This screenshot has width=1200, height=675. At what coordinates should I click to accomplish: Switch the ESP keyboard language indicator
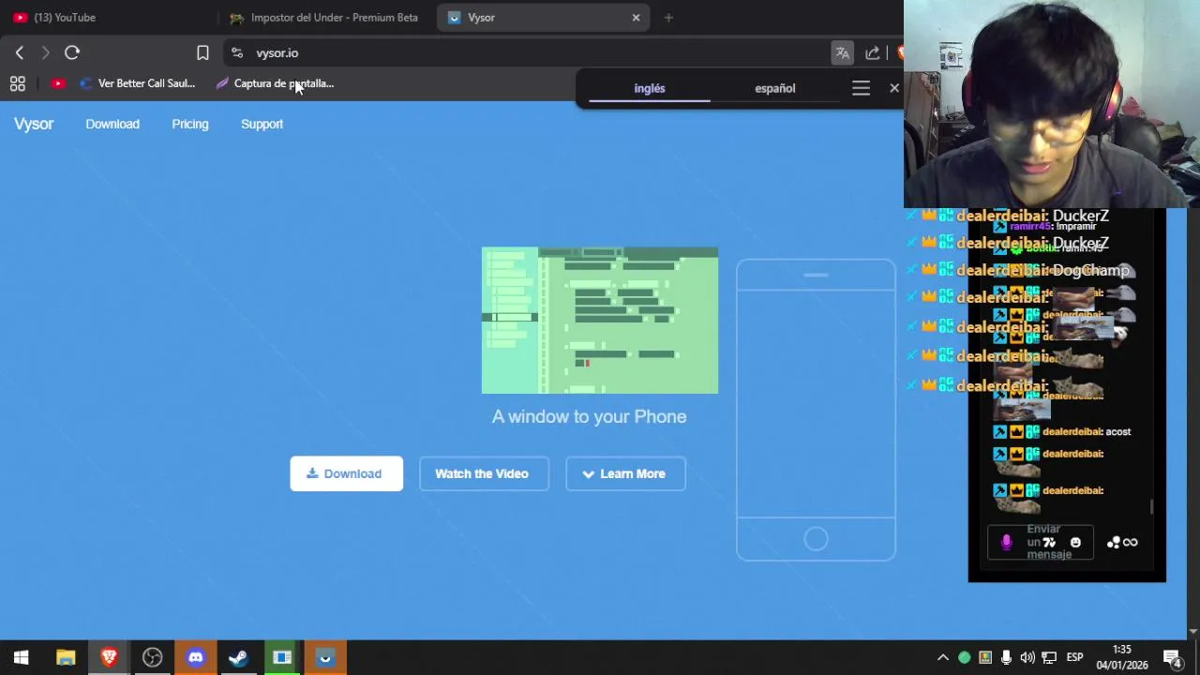tap(1074, 657)
